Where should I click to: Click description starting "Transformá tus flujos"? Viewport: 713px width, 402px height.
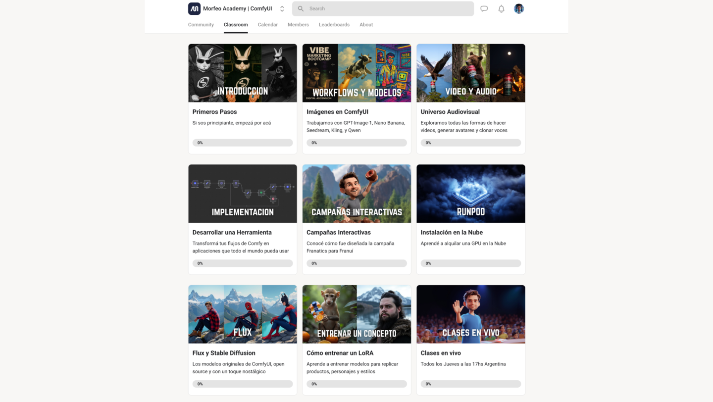pos(241,247)
